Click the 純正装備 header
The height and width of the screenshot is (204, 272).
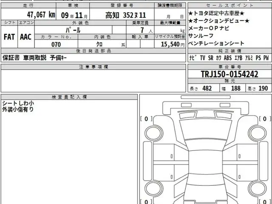pyautogui.click(x=229, y=51)
